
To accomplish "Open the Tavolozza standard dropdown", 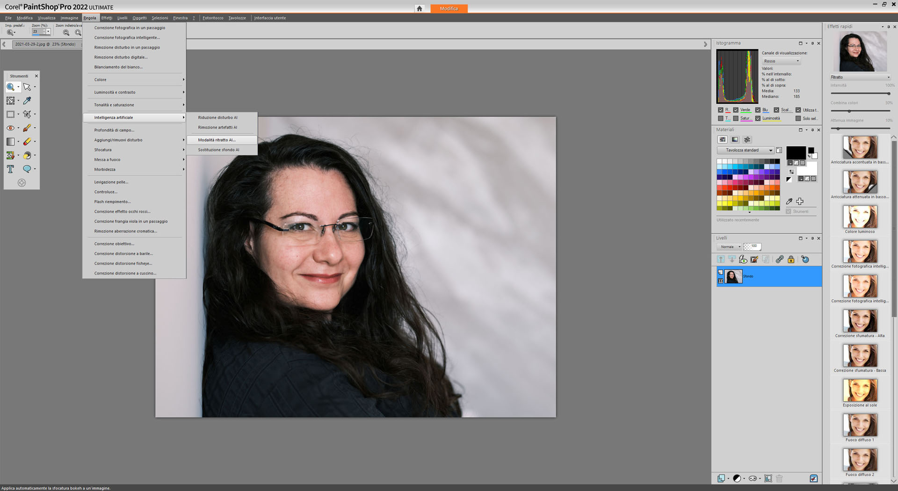I will [745, 150].
